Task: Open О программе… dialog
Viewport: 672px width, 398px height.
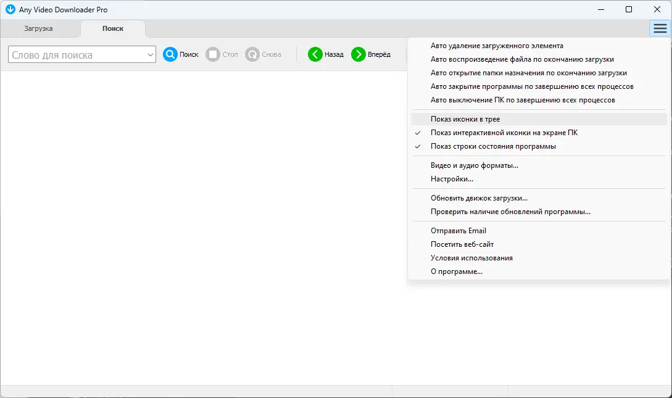Action: pyautogui.click(x=539, y=272)
